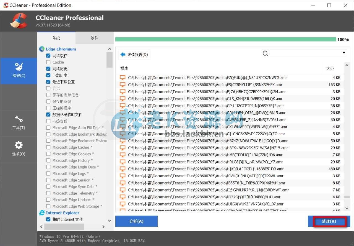This screenshot has height=246, width=354.
Task: Enable Microsoft Edge Logs checkbox
Action: point(48,174)
